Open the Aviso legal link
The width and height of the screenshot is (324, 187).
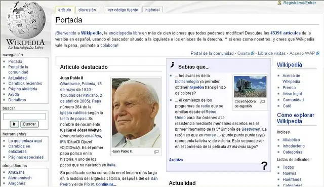pyautogui.click(x=292, y=94)
